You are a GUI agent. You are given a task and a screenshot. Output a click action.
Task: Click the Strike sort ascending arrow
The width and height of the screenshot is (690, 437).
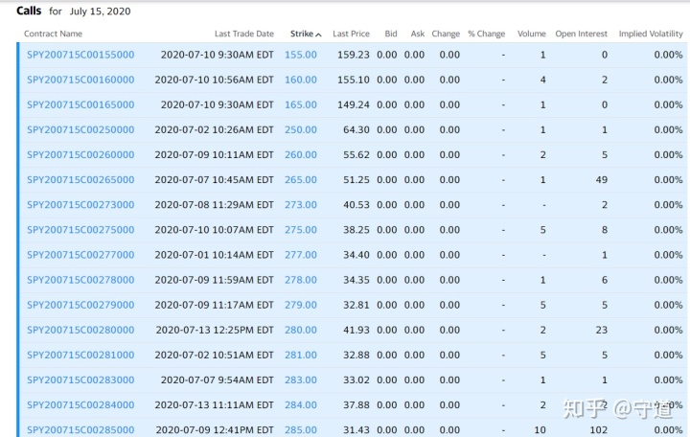click(x=318, y=34)
